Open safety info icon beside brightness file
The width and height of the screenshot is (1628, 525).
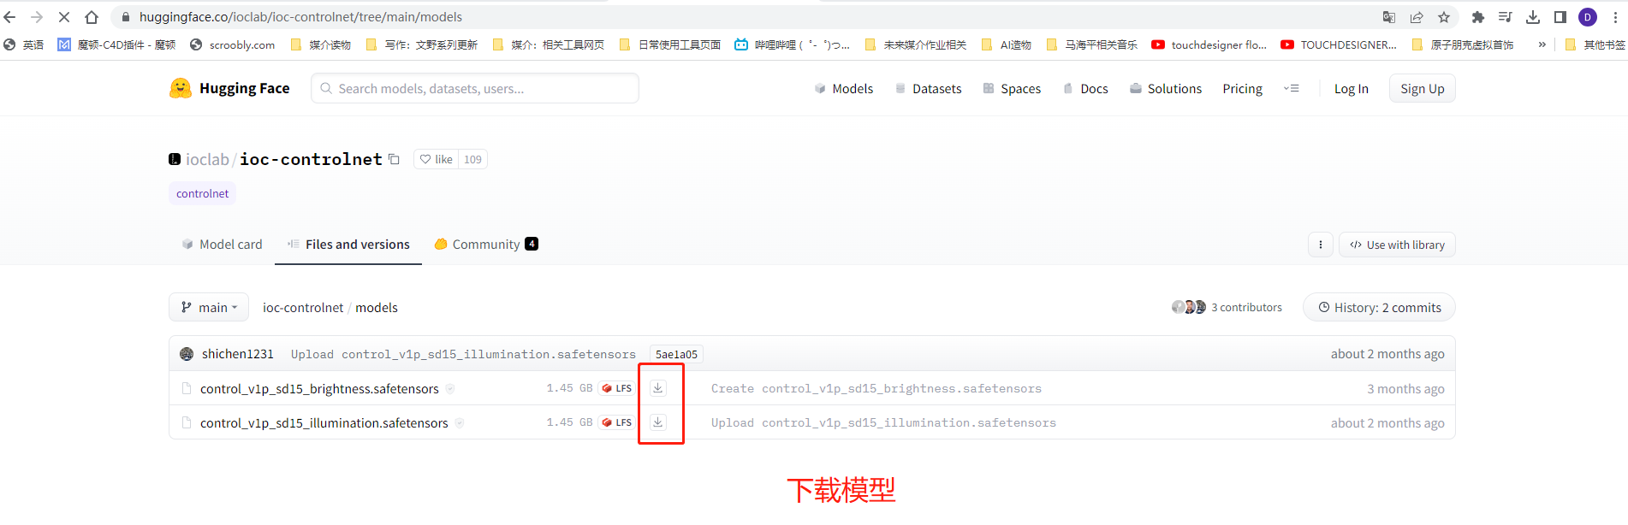[450, 389]
